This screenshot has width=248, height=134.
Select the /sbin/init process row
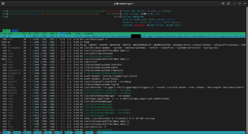click(x=90, y=62)
